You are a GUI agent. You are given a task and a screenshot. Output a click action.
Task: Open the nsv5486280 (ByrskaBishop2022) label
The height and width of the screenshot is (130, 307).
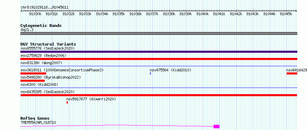[x=51, y=77]
